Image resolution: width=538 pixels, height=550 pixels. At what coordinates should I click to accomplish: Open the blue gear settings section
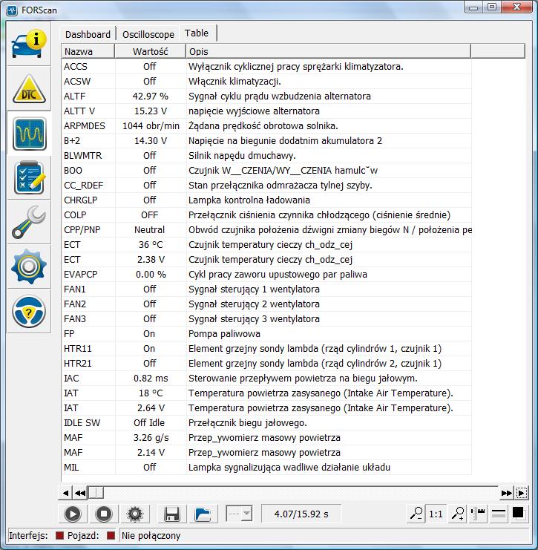tap(29, 267)
